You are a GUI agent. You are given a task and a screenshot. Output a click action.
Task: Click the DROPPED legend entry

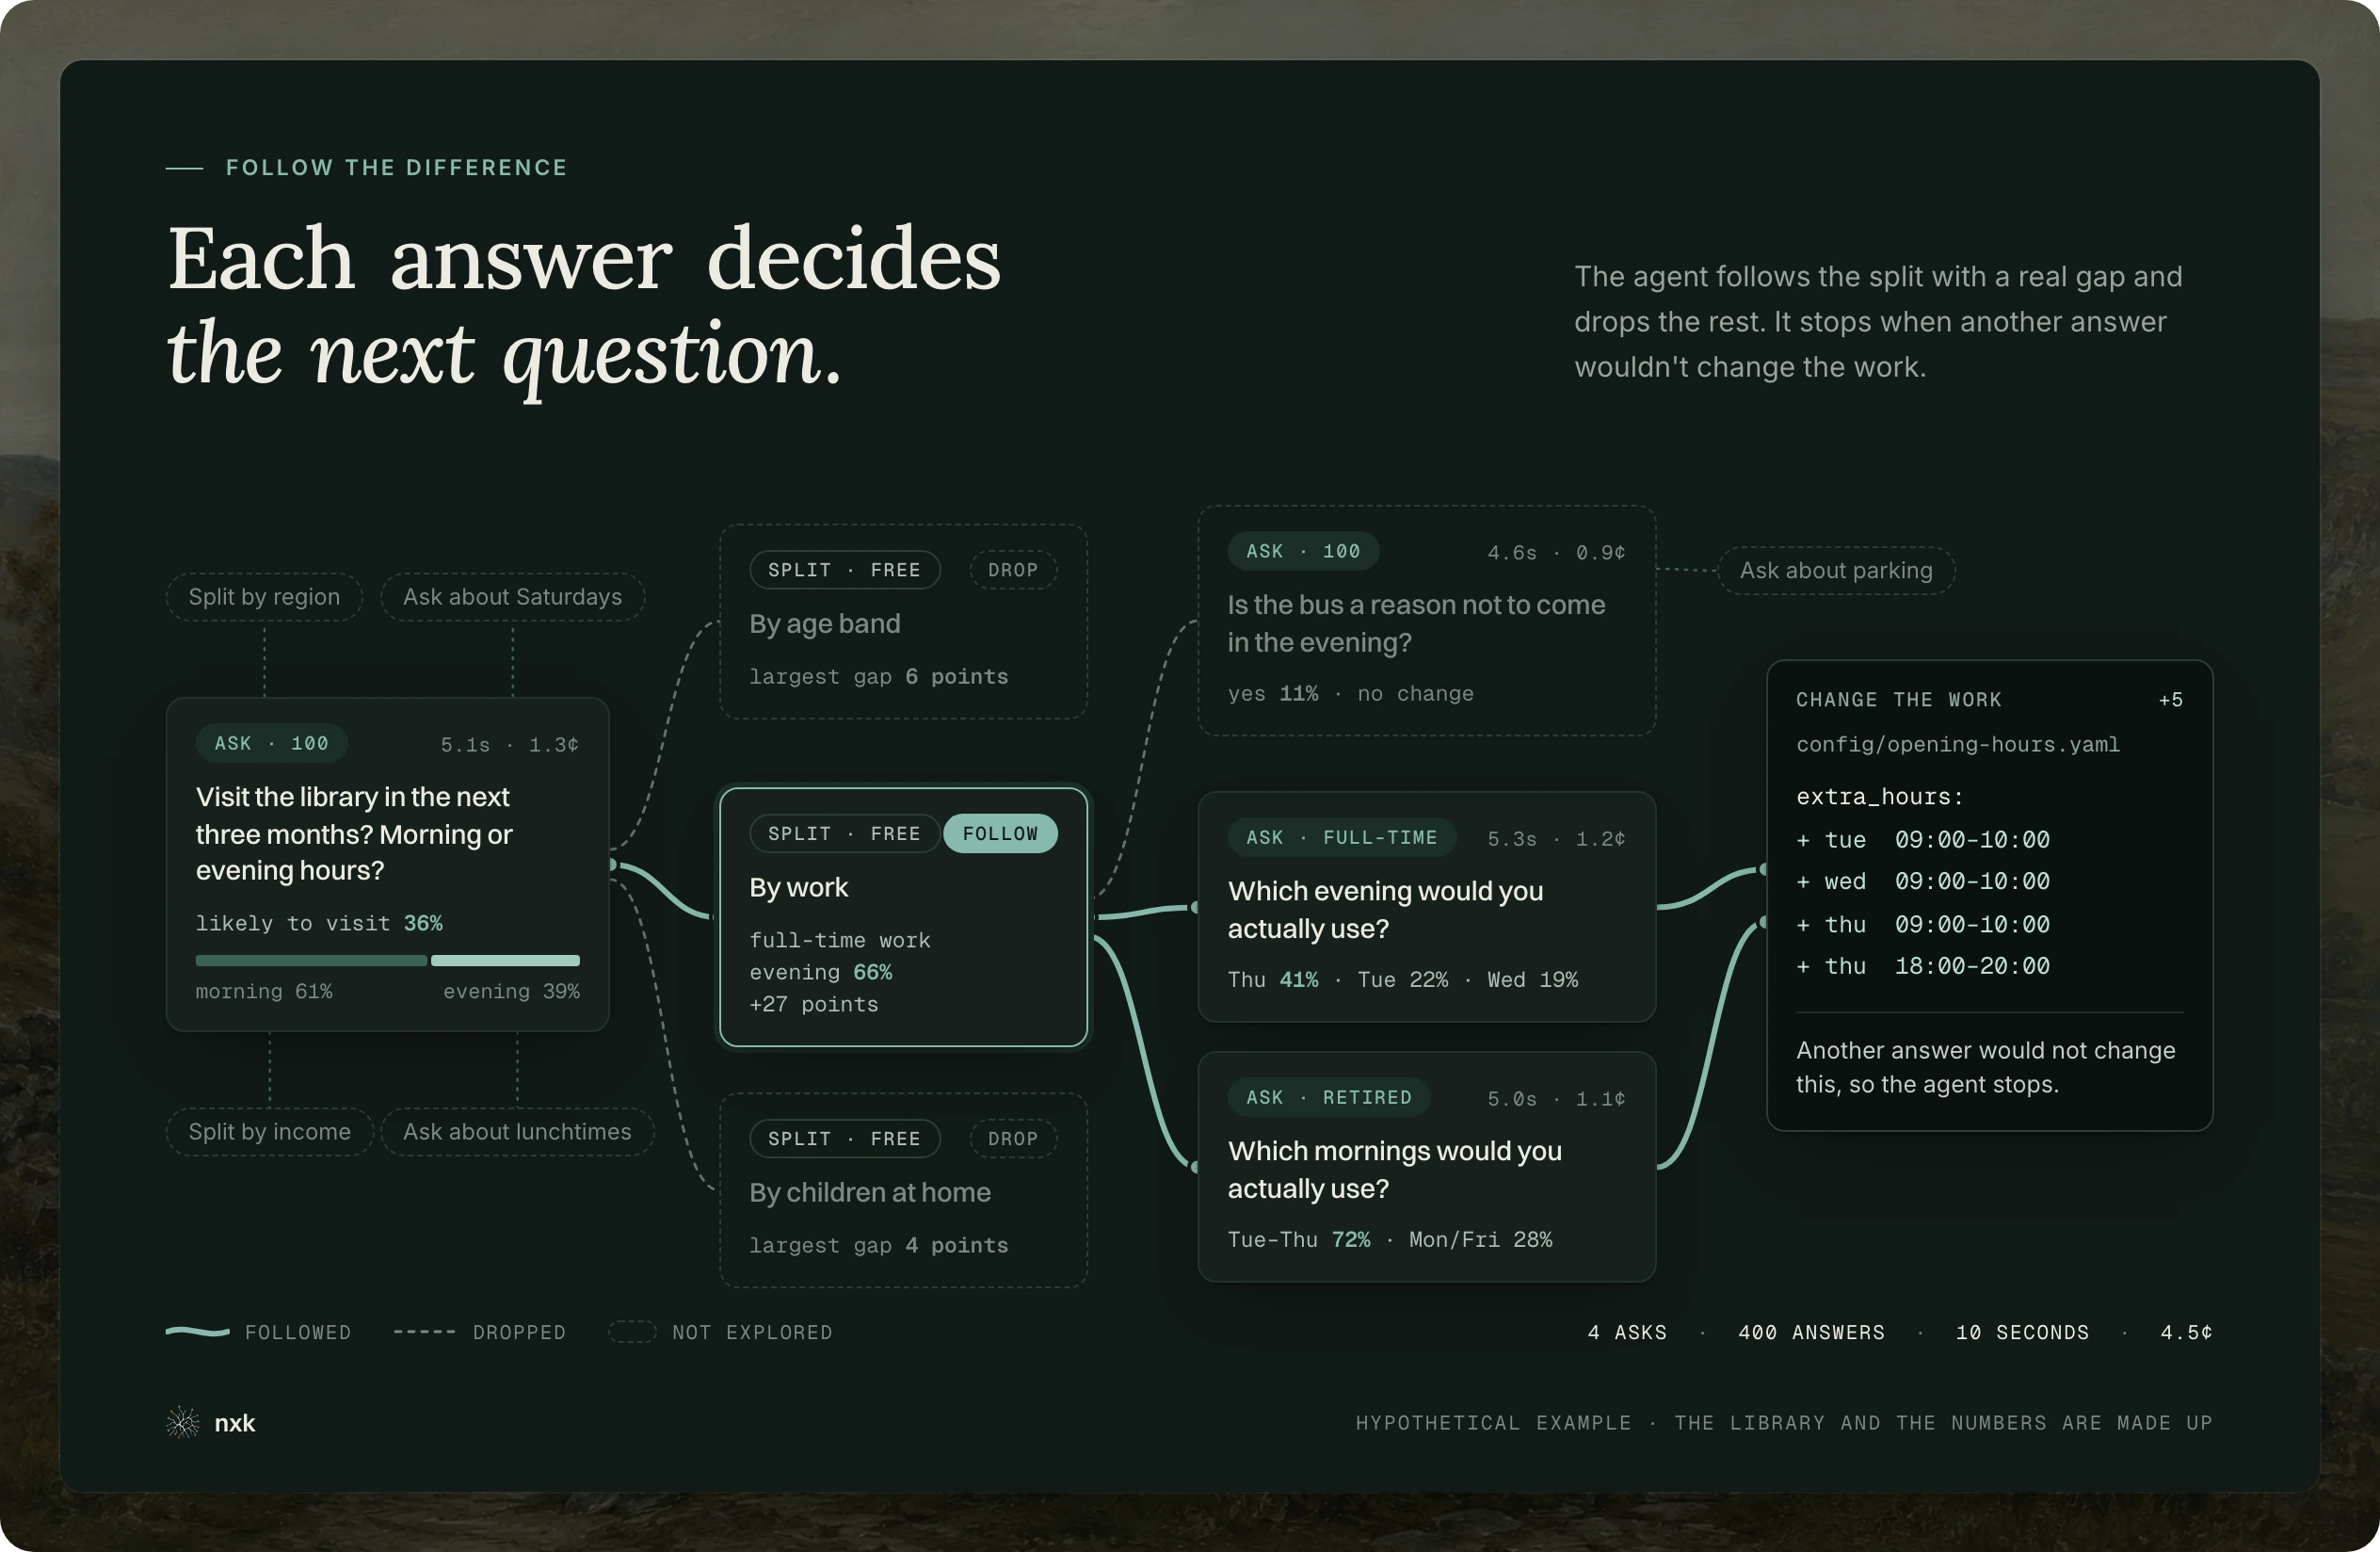(x=480, y=1332)
